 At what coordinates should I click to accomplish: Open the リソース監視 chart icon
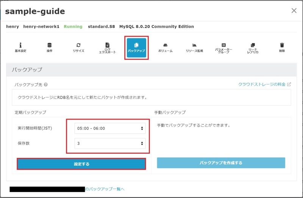(x=194, y=47)
